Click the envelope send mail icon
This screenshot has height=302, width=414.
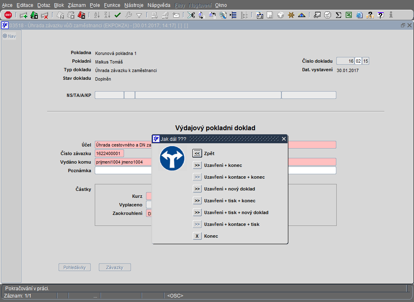176,15
